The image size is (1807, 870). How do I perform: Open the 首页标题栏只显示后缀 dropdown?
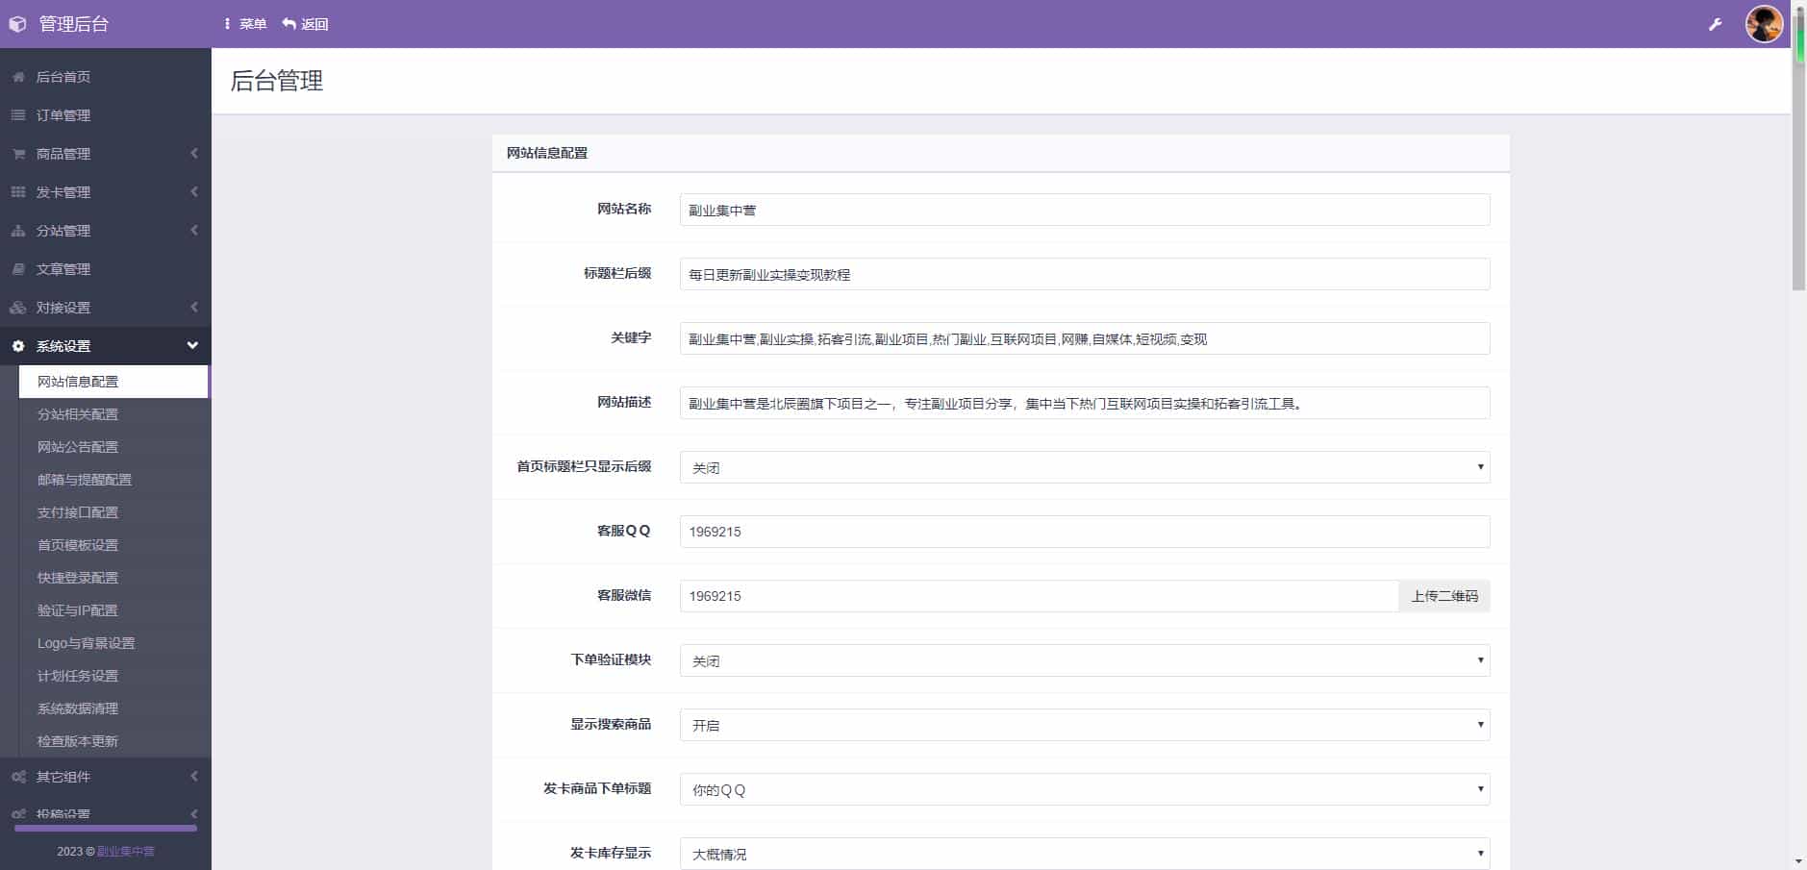(1084, 467)
